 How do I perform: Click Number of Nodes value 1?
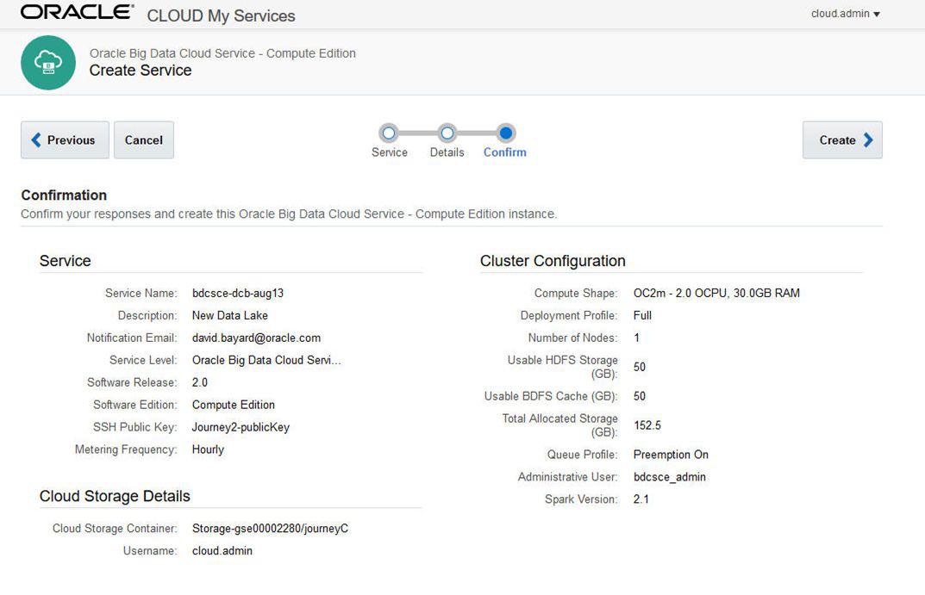(x=636, y=338)
